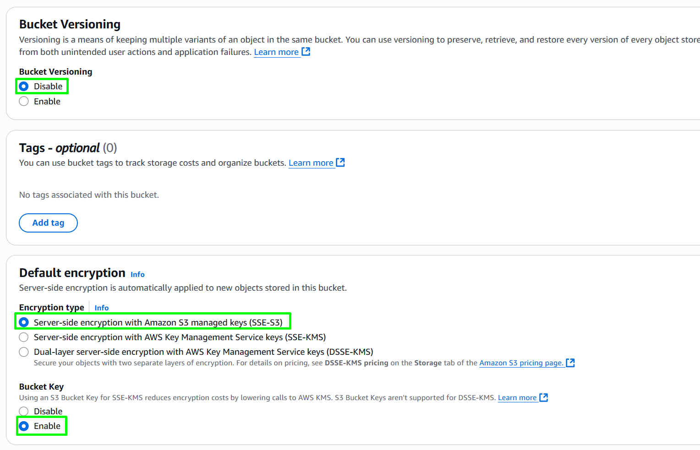Image resolution: width=700 pixels, height=450 pixels.
Task: Select Enable under Bucket Key
Action: [24, 426]
